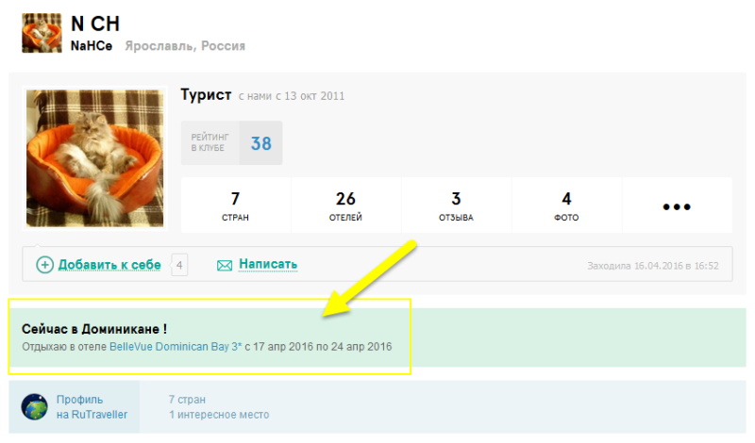Click the 26 отелей counter
The height and width of the screenshot is (443, 755).
345,205
